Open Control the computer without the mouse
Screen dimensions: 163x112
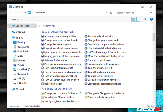[x=105, y=44]
